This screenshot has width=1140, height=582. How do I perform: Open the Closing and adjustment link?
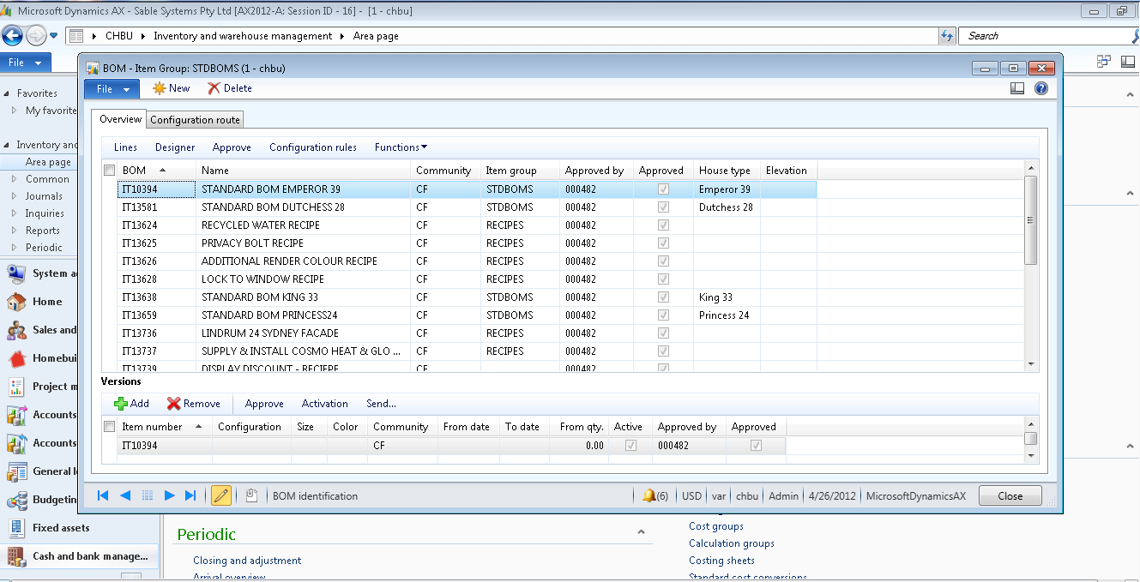pos(247,561)
